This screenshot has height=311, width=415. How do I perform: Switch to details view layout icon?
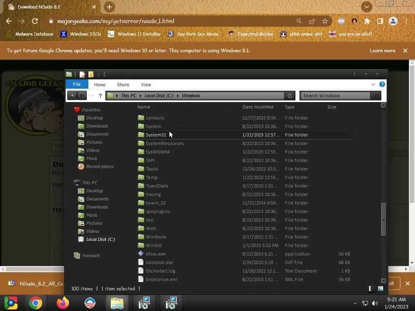point(372,288)
